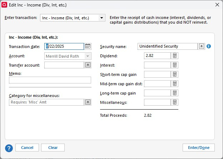The width and height of the screenshot is (223, 159).
Task: Expand the Category for miscellaneous list
Action: coord(88,102)
